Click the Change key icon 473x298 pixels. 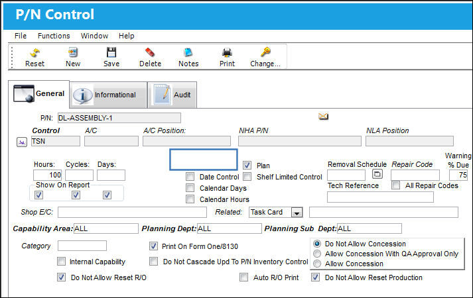coord(265,52)
